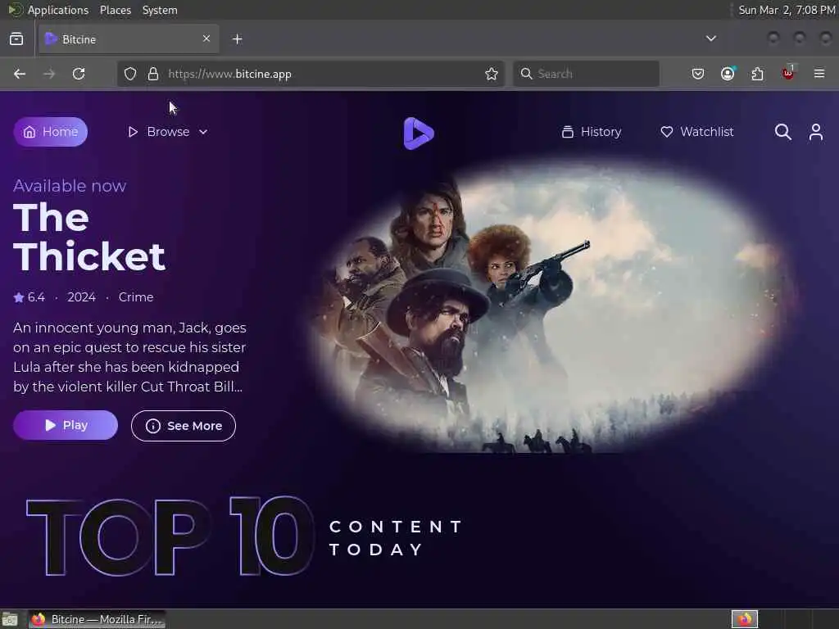Viewport: 839px width, 629px height.
Task: Focus the browser Search box
Action: [586, 74]
